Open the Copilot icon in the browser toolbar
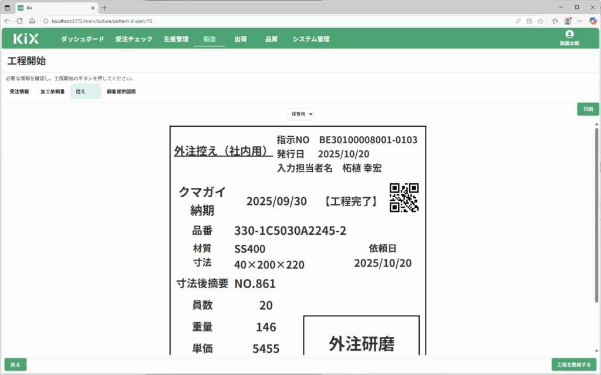The height and width of the screenshot is (375, 601). click(593, 21)
